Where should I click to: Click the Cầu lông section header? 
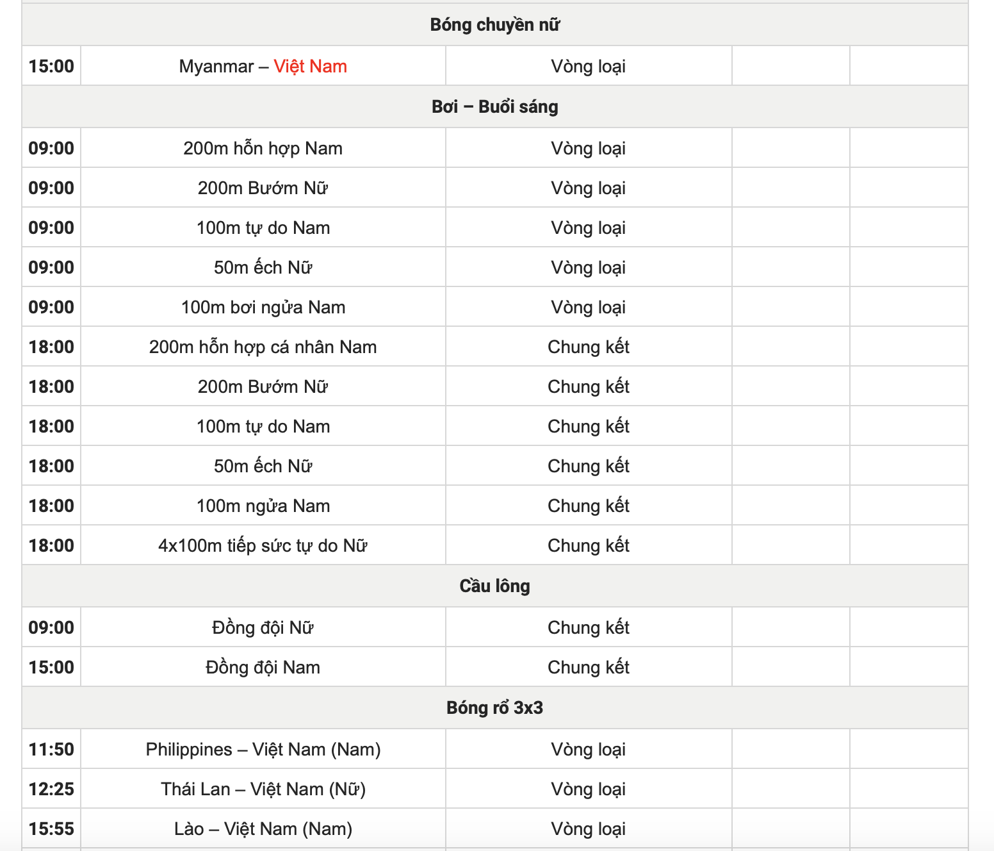click(x=494, y=586)
